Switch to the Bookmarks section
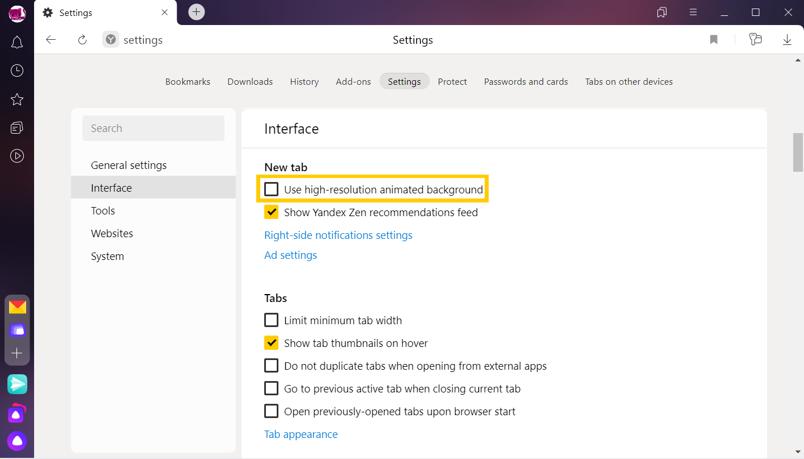This screenshot has height=459, width=804. pos(188,81)
